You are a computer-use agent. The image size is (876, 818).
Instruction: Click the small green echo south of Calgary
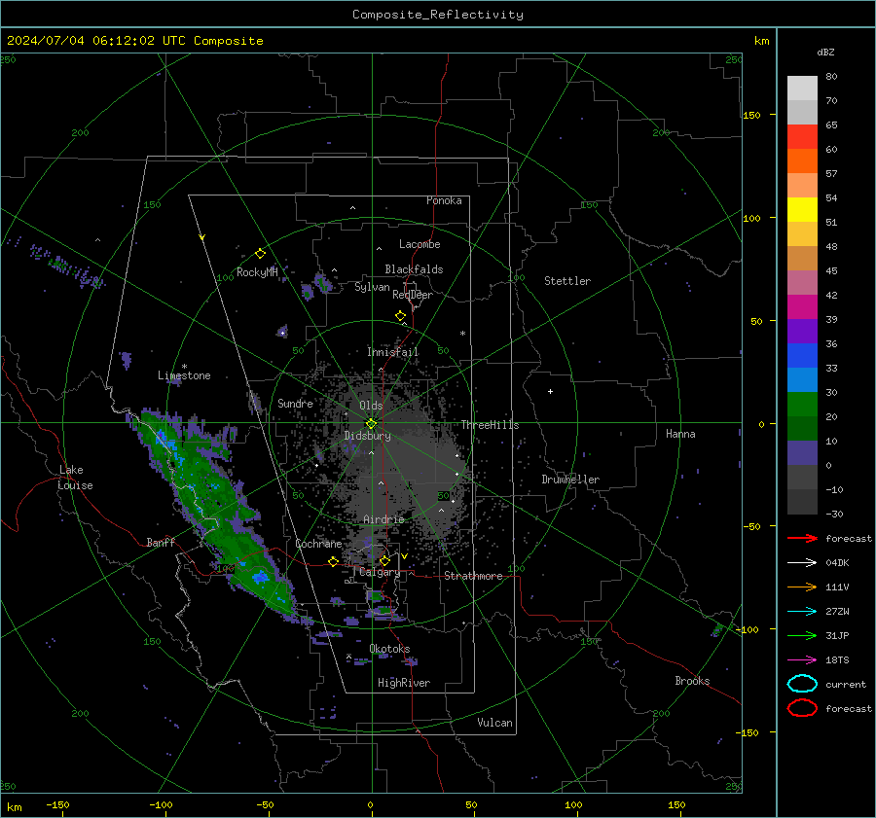point(377,597)
